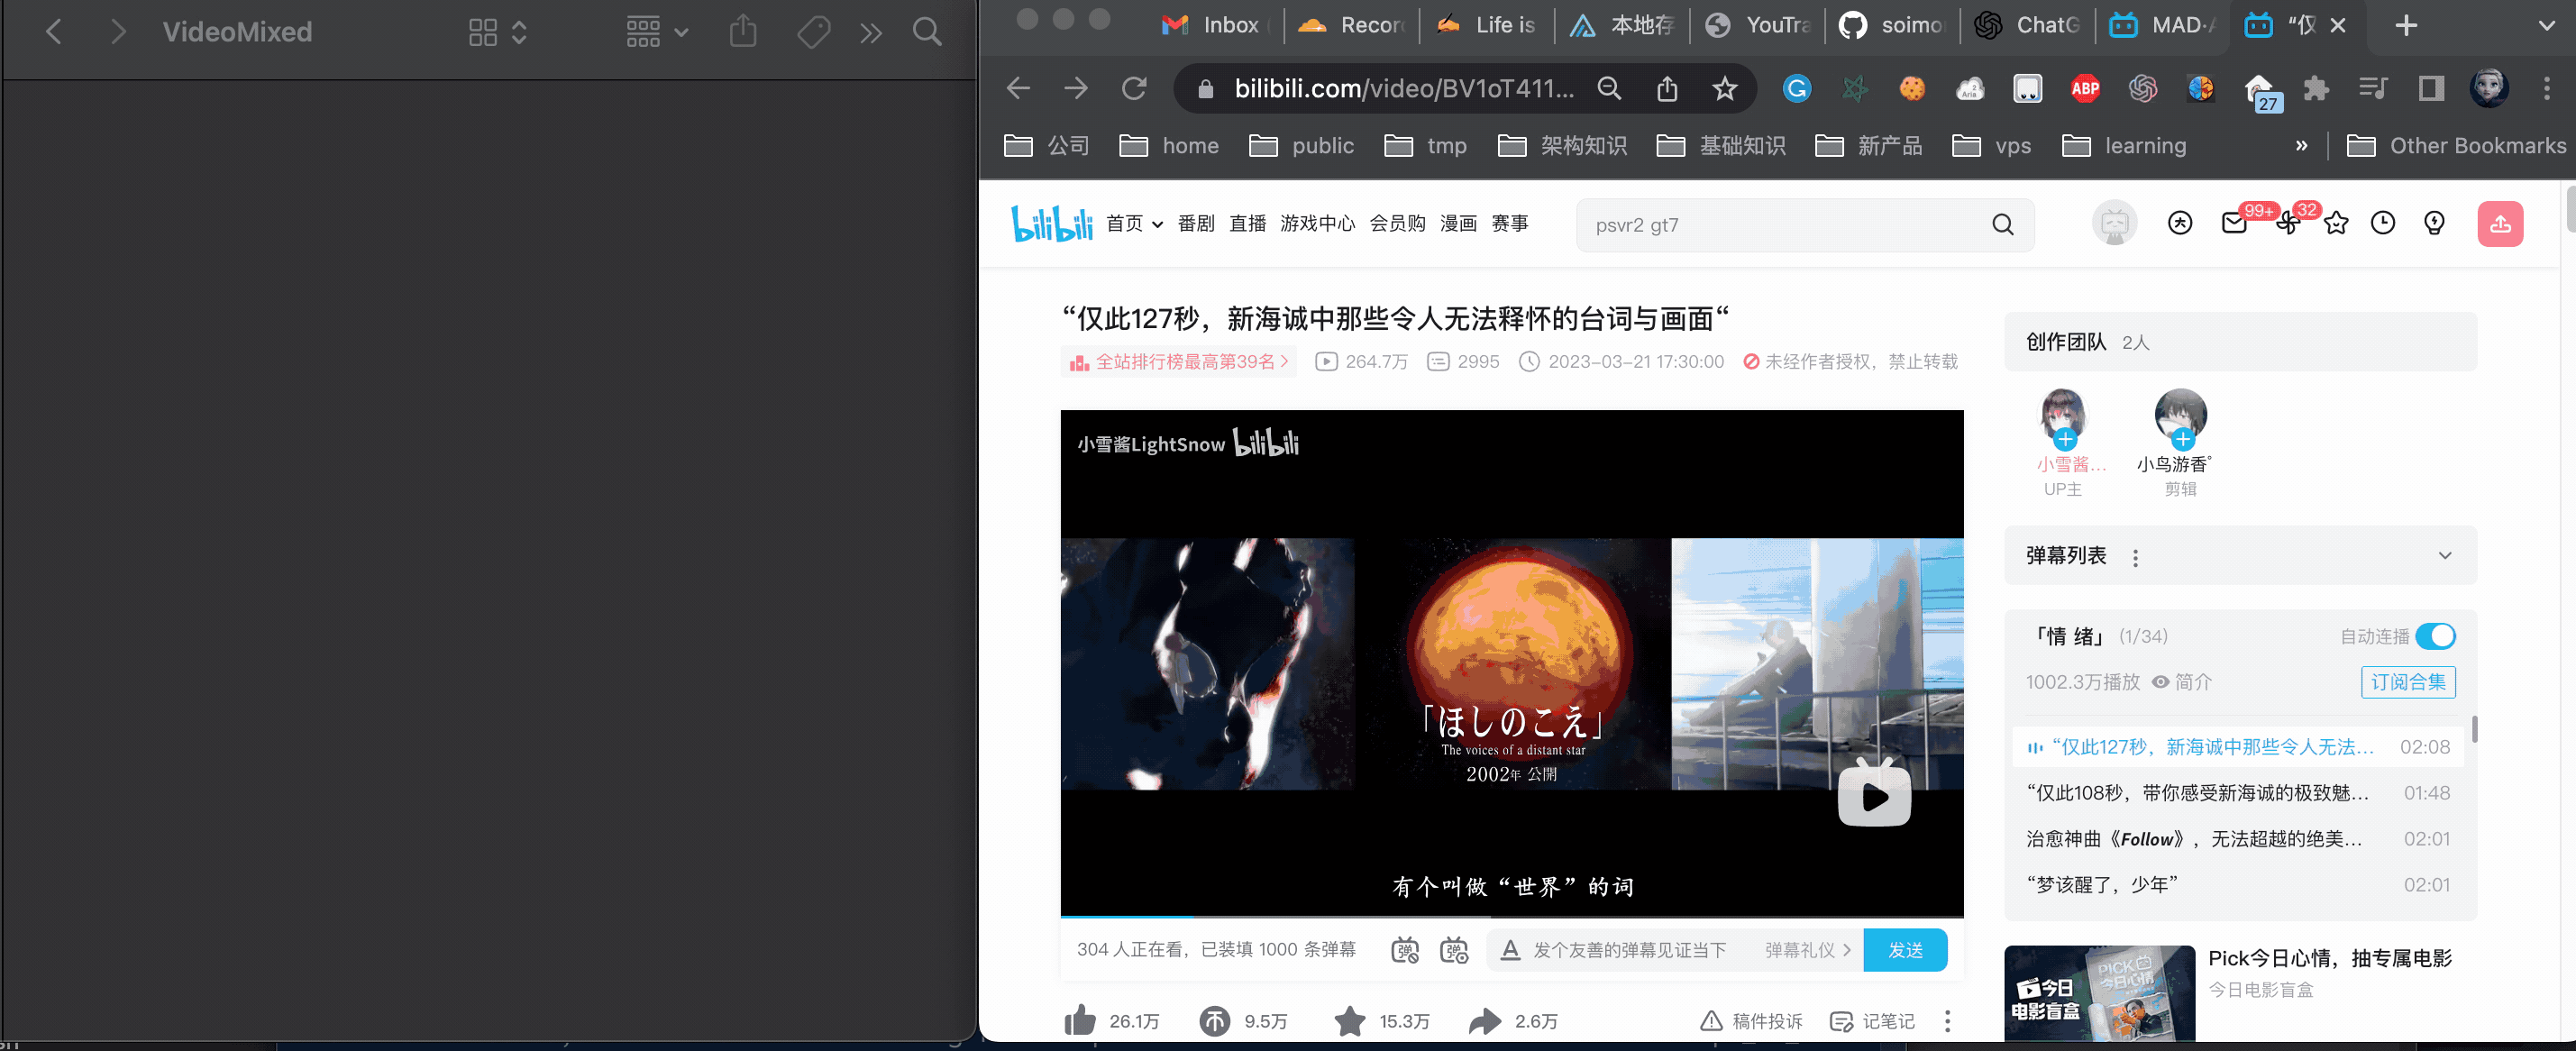Switch Finder view mode with the icon-grid control
The image size is (2576, 1051).
[x=497, y=32]
